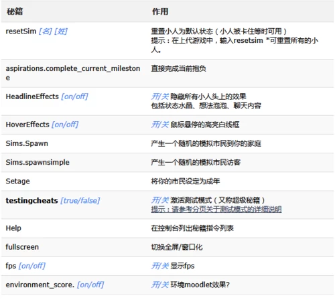335x300 pixels.
Task: Click the 开/关 link in HoverEffects description
Action: [x=160, y=125]
